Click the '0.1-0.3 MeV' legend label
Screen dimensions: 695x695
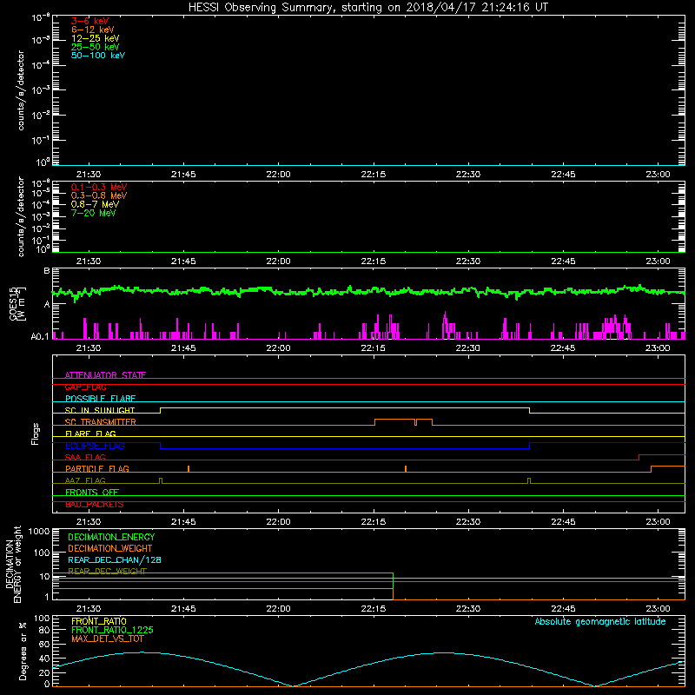click(x=99, y=187)
